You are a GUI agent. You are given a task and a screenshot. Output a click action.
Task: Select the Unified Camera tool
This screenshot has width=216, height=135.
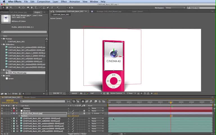click(x=20, y=8)
